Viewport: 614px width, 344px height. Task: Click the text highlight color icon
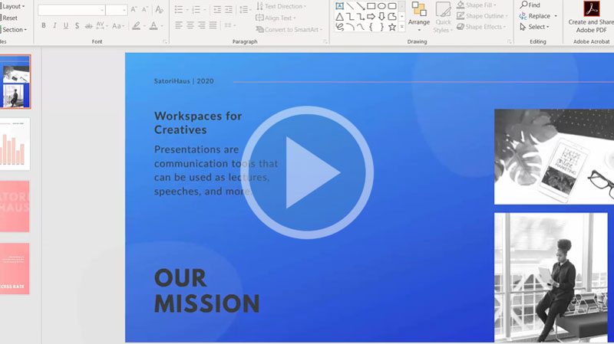pyautogui.click(x=137, y=25)
